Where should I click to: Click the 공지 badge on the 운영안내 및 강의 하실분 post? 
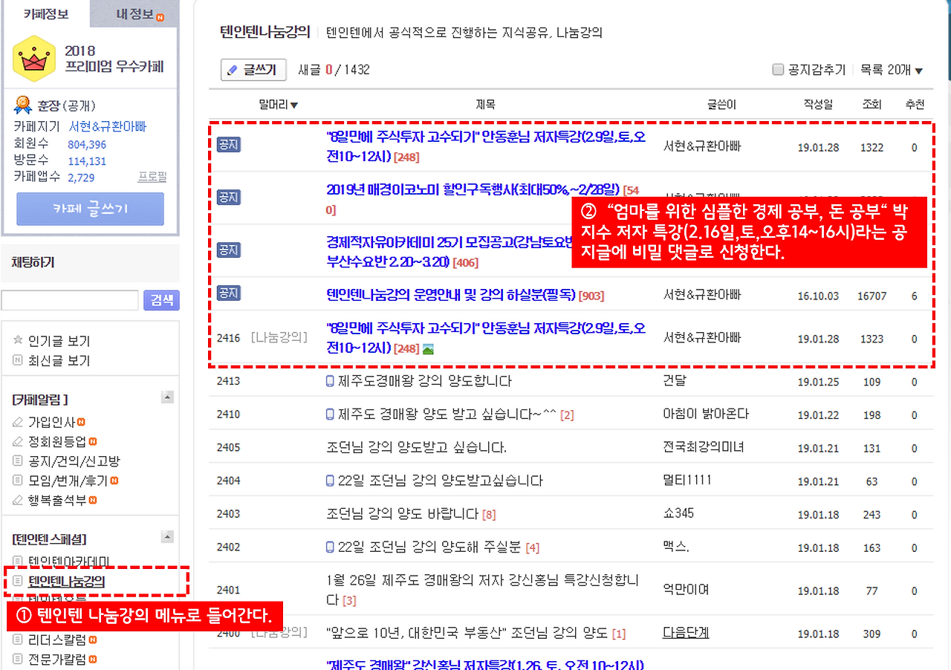228,293
